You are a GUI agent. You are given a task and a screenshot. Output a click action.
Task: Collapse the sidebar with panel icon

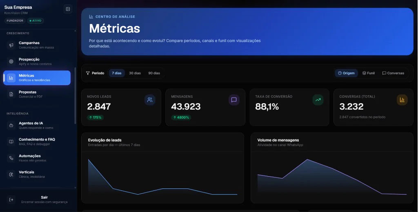pyautogui.click(x=68, y=9)
